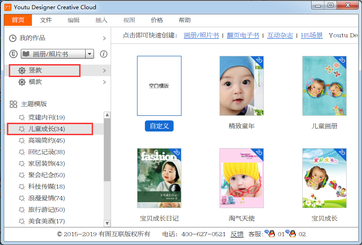Click the grid icon beside 主题模版

pos(13,104)
